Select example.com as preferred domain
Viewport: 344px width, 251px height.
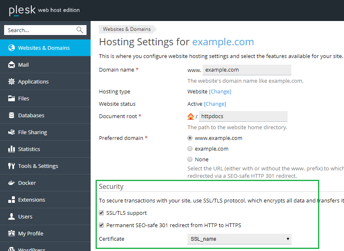(190, 149)
